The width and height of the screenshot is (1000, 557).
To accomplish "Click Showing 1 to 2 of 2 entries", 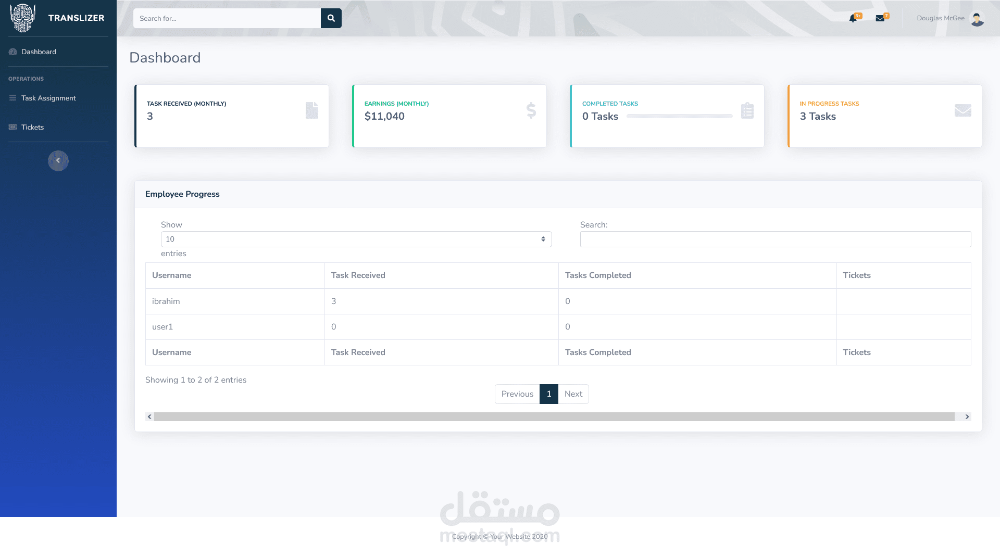I will 196,380.
